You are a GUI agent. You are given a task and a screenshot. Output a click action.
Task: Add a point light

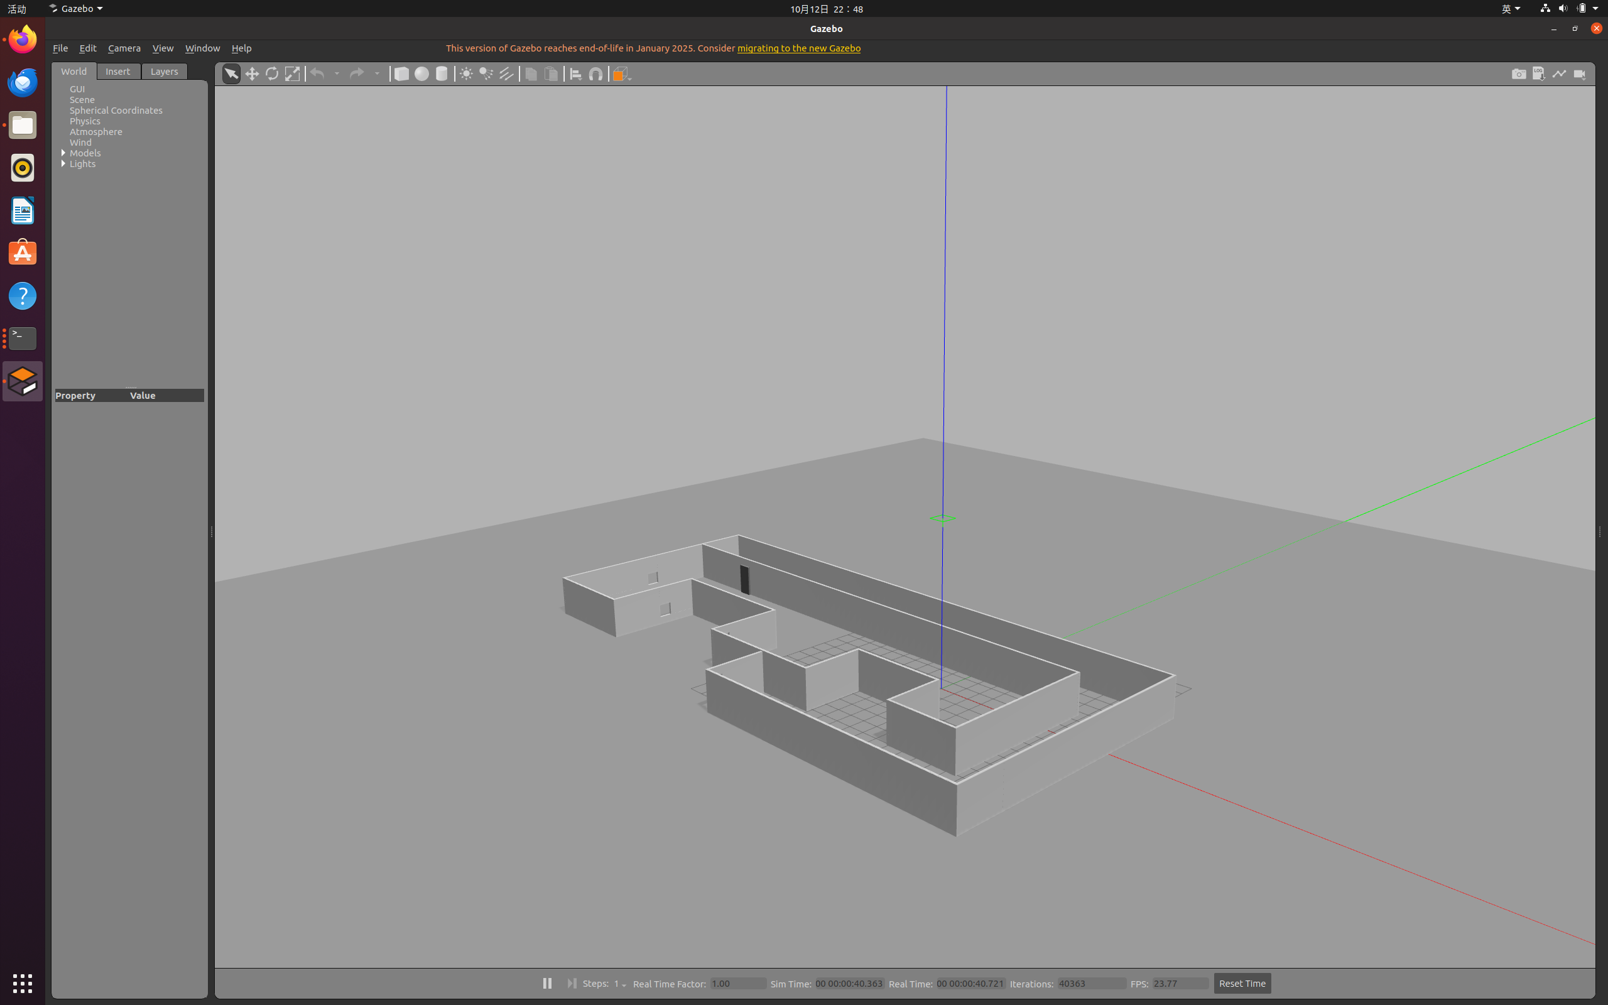click(467, 73)
